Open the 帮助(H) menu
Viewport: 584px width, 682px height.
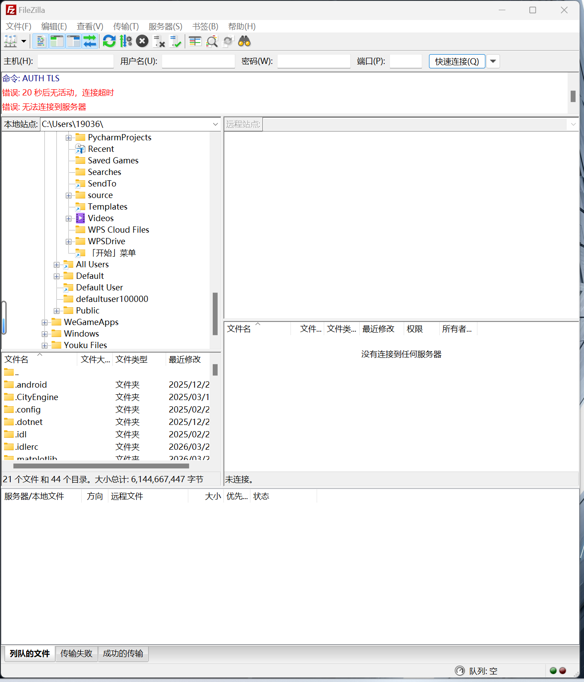pos(242,27)
